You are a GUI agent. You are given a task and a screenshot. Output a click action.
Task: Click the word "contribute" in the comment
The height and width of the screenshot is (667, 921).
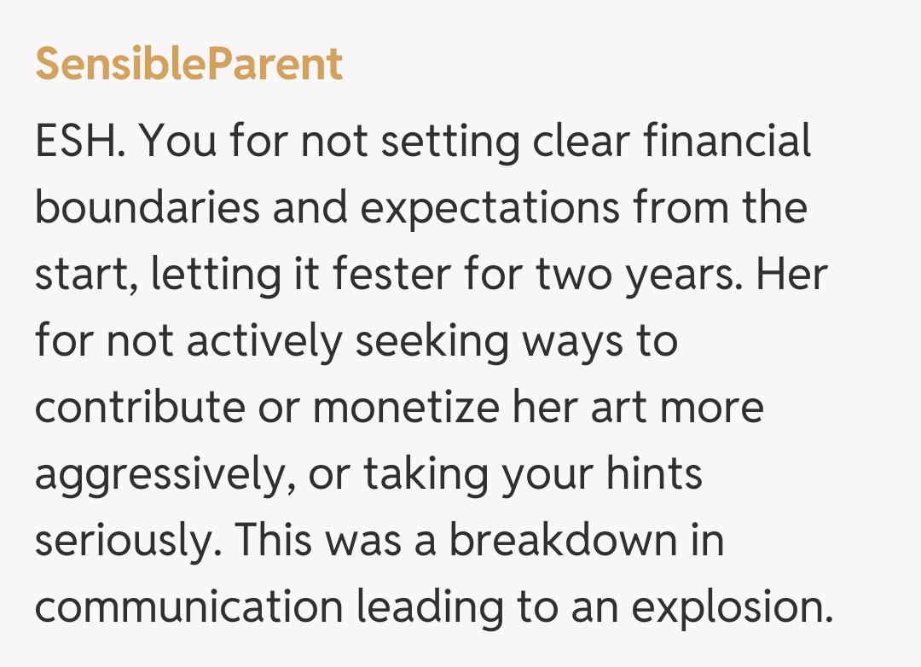click(x=137, y=408)
